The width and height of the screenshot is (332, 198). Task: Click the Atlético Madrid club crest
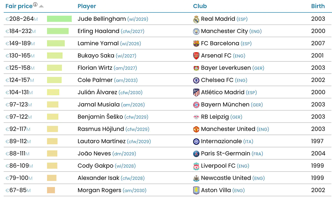pos(196,92)
